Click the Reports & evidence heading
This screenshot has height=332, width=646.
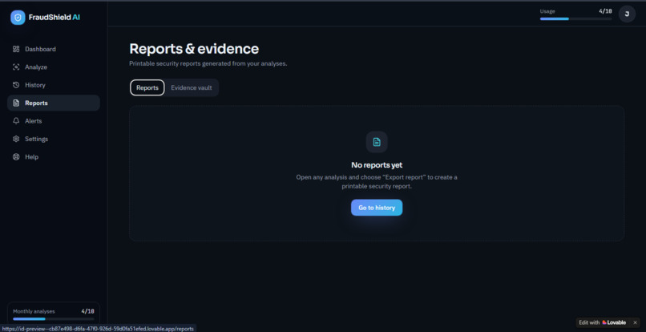coord(194,49)
